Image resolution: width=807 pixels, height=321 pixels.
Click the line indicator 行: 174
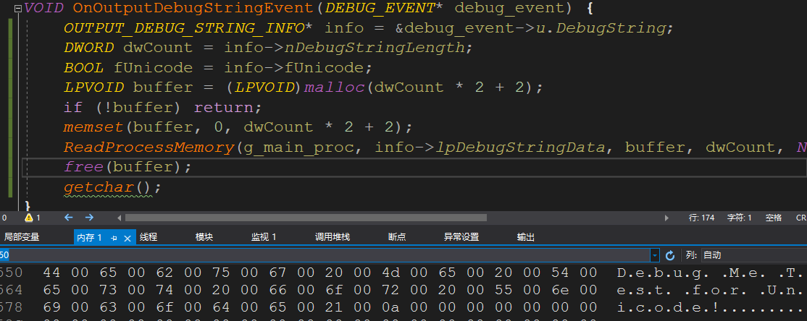[x=701, y=218]
